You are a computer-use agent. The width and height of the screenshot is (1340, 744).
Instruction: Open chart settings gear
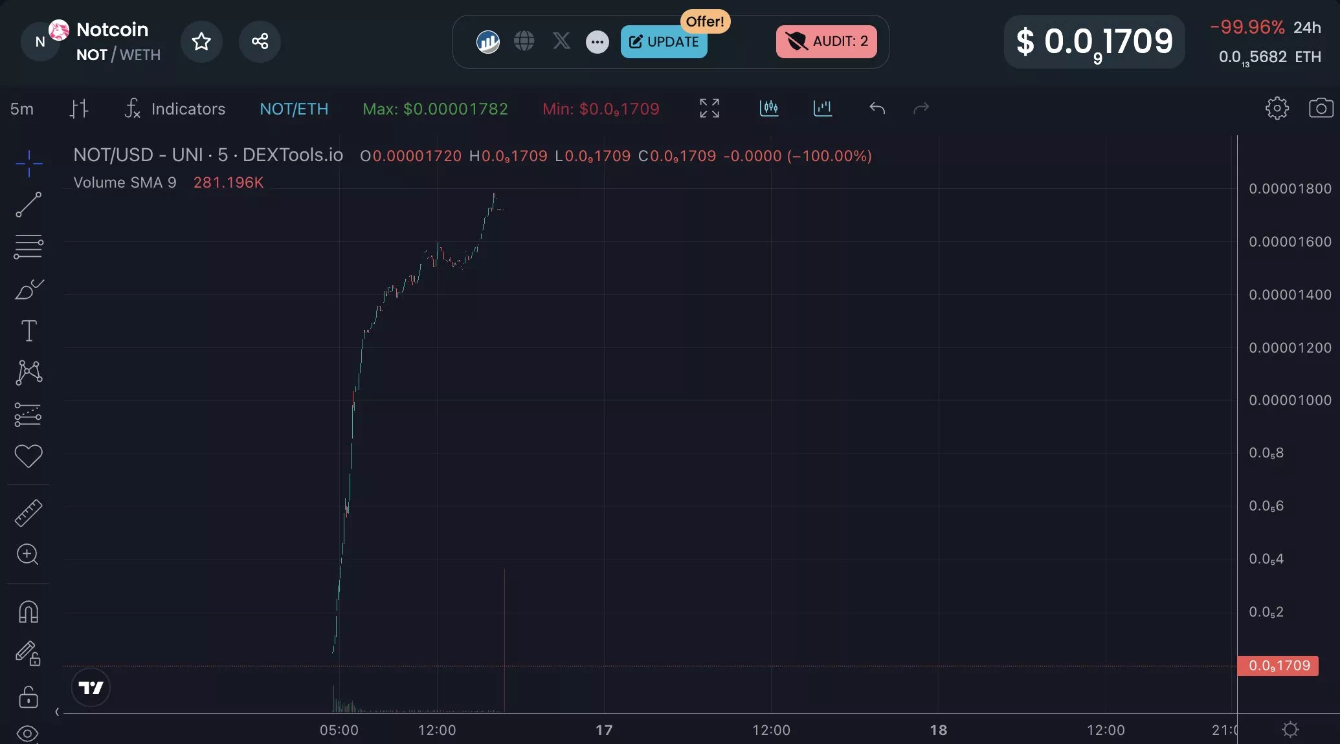click(1277, 108)
